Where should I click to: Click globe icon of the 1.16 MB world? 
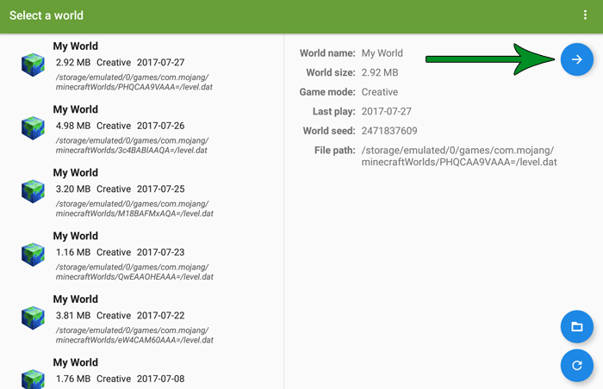click(33, 255)
